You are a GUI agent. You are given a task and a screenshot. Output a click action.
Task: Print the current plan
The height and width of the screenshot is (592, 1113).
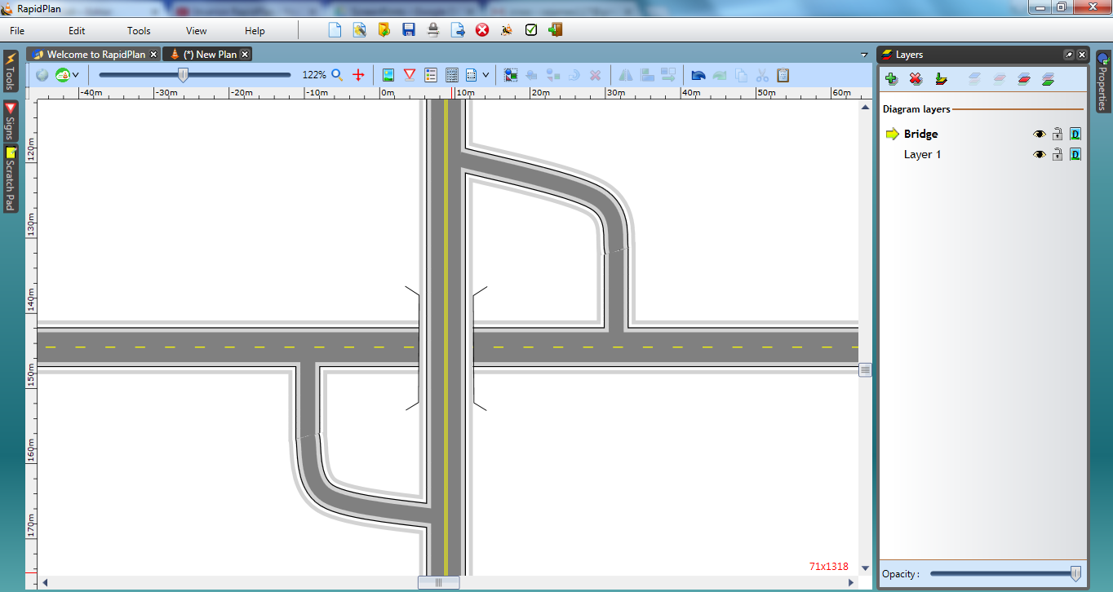click(x=433, y=30)
